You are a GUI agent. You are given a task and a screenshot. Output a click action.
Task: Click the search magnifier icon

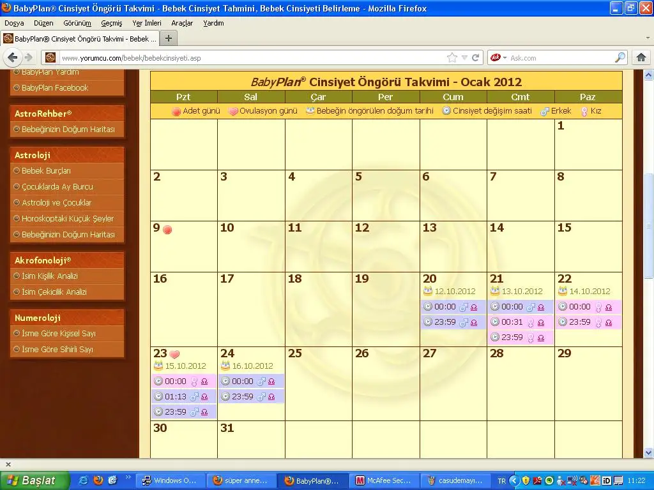coord(620,57)
